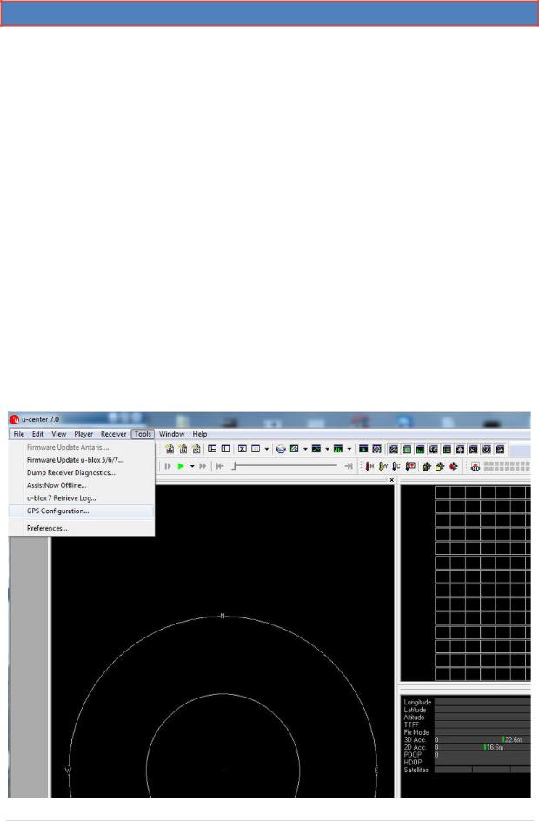Open the Edit menu
This screenshot has height=821, width=539.
point(37,434)
